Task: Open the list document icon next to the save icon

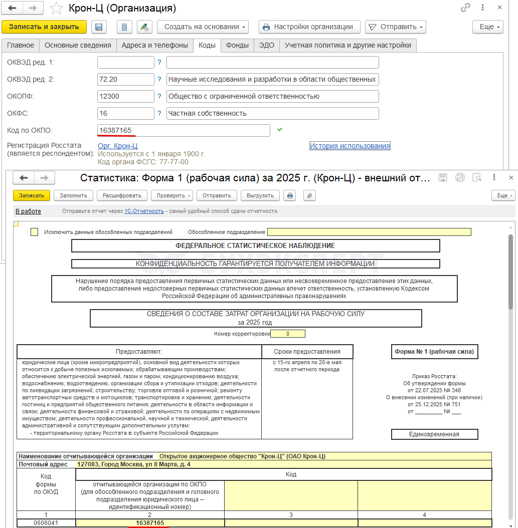Action: 124,27
